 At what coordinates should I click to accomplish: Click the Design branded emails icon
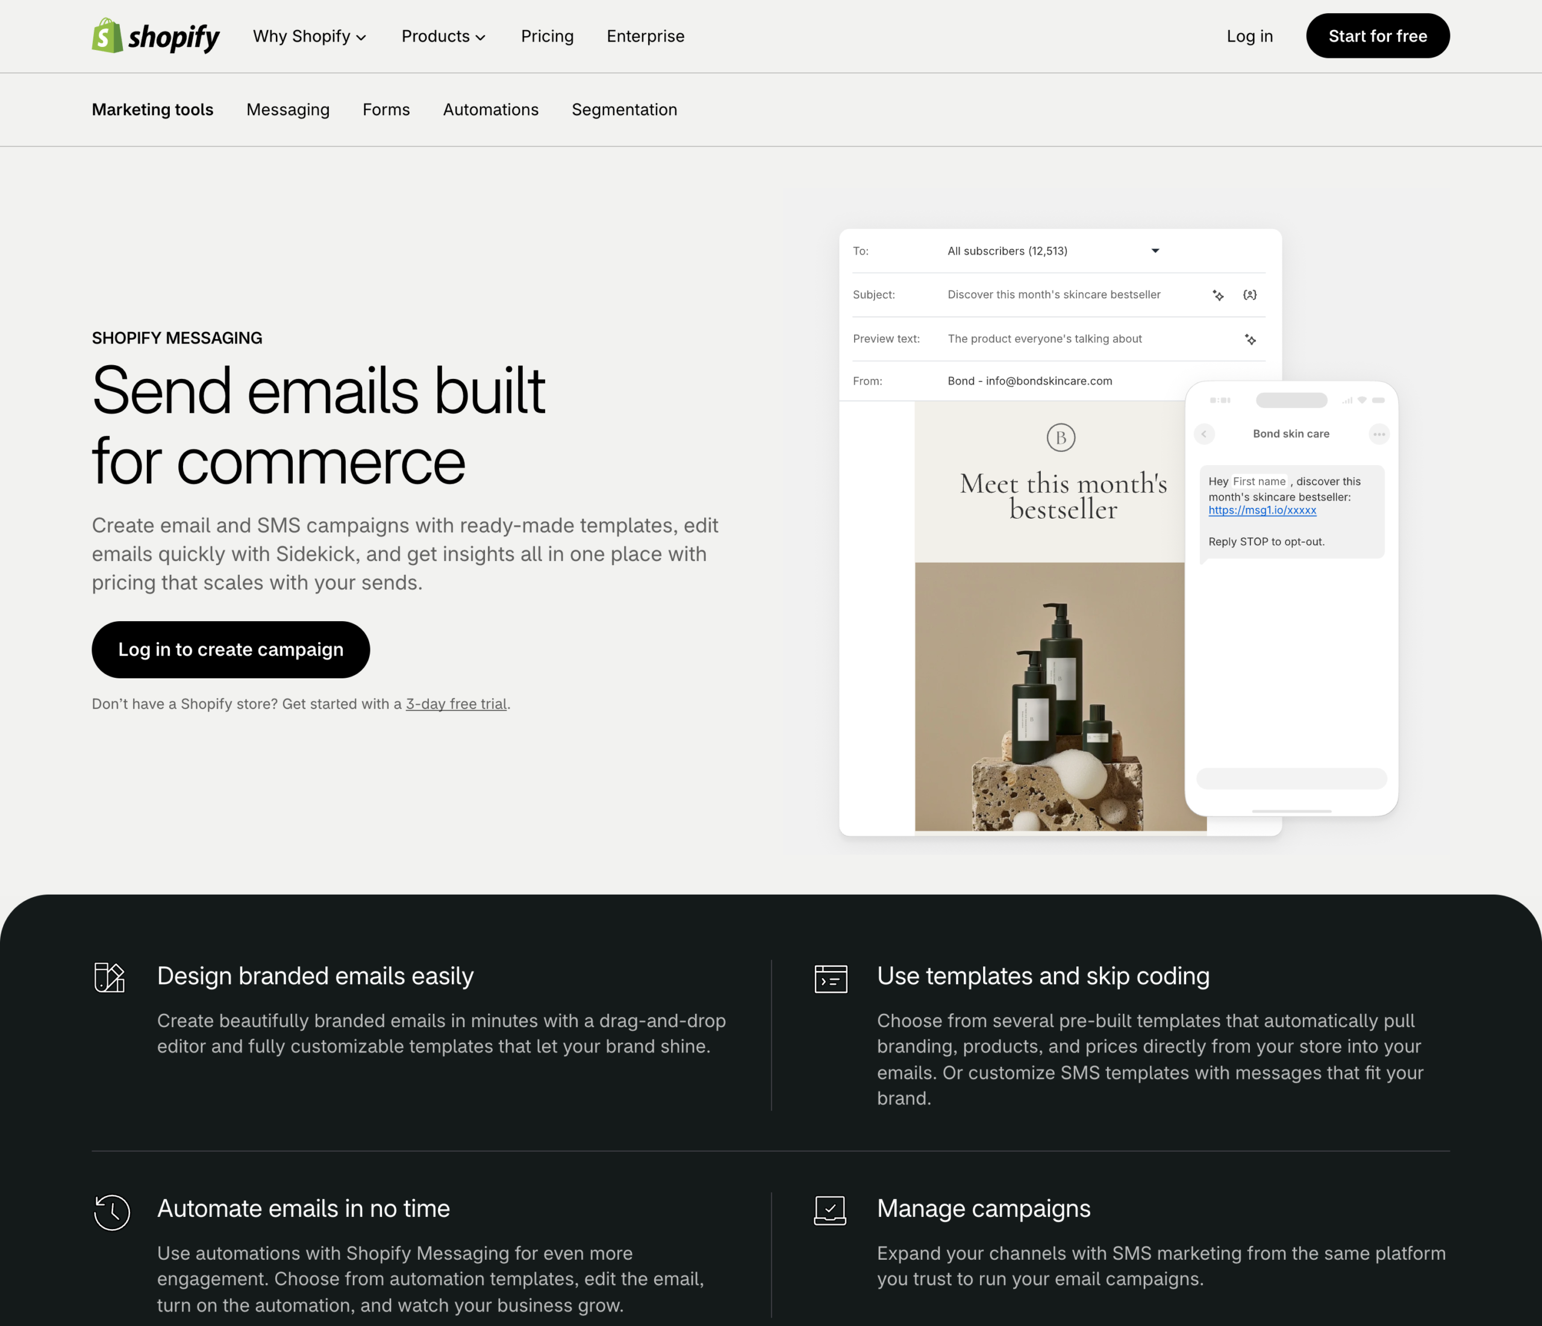pyautogui.click(x=110, y=978)
